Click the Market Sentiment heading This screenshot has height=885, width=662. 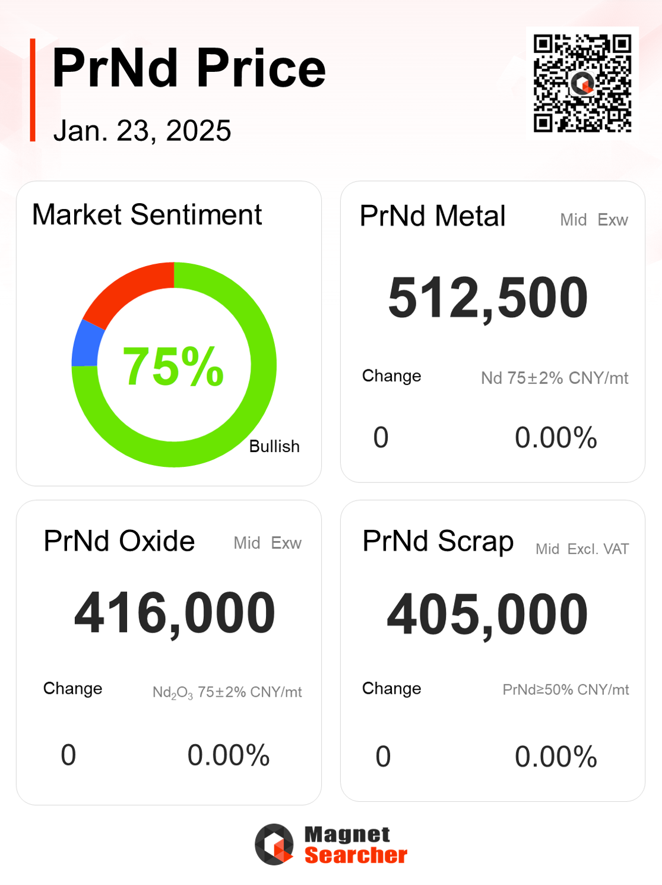[x=147, y=214]
